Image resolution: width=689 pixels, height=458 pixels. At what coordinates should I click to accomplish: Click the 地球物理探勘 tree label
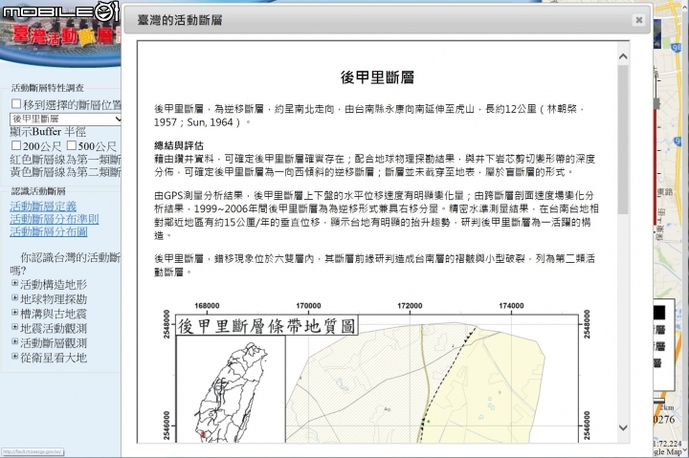click(54, 299)
